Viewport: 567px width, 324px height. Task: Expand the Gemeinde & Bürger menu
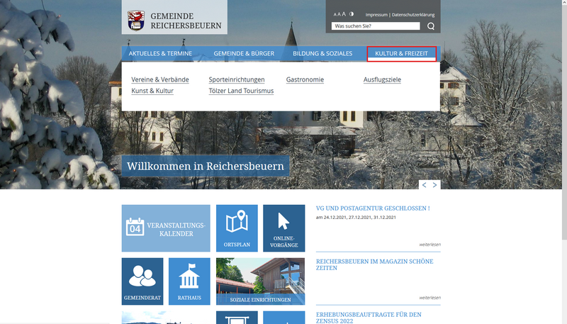(x=243, y=54)
